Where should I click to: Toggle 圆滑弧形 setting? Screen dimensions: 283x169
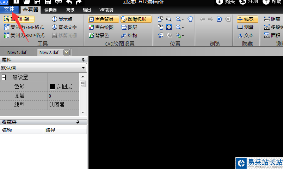pos(136,19)
